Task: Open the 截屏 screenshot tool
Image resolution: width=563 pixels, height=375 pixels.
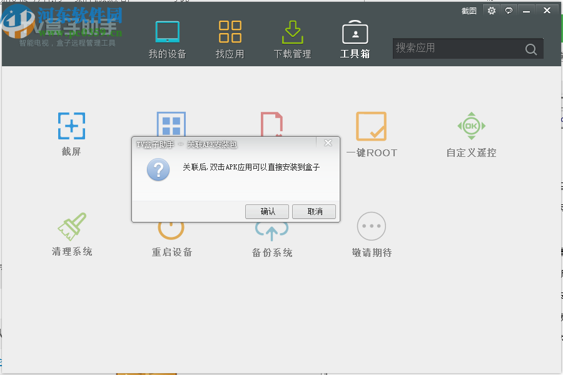Action: 71,132
